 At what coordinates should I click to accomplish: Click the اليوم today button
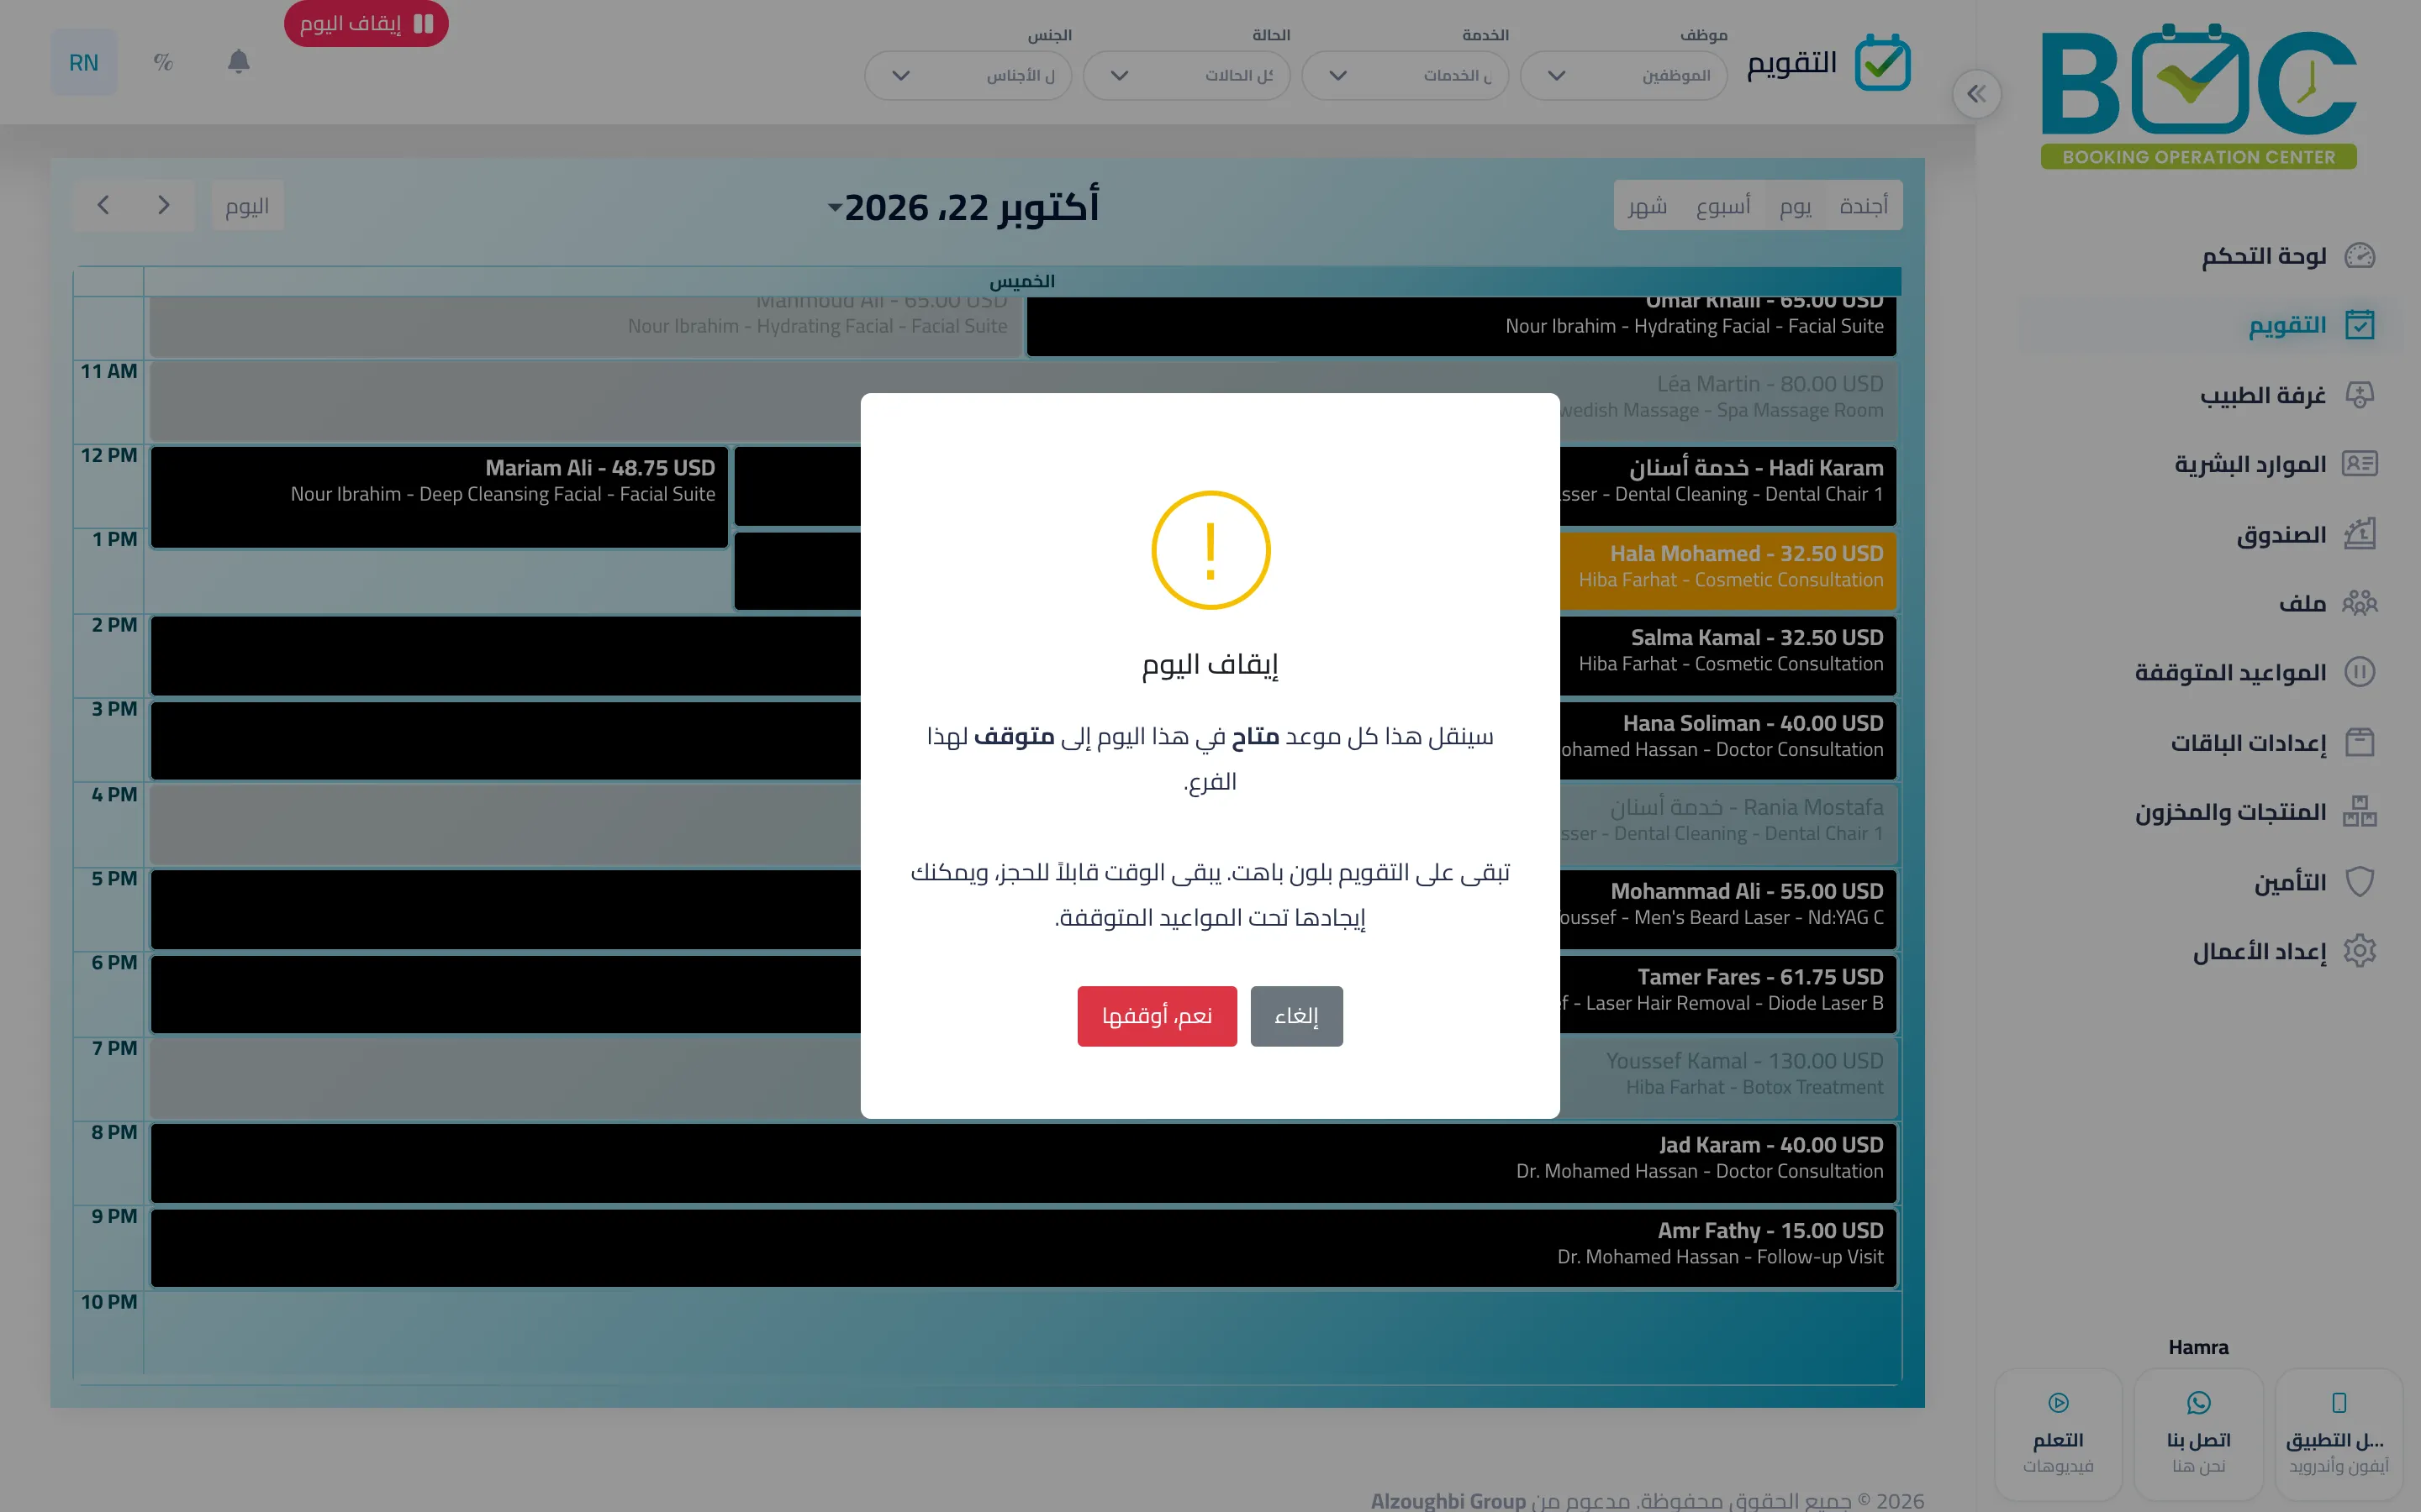click(x=247, y=206)
